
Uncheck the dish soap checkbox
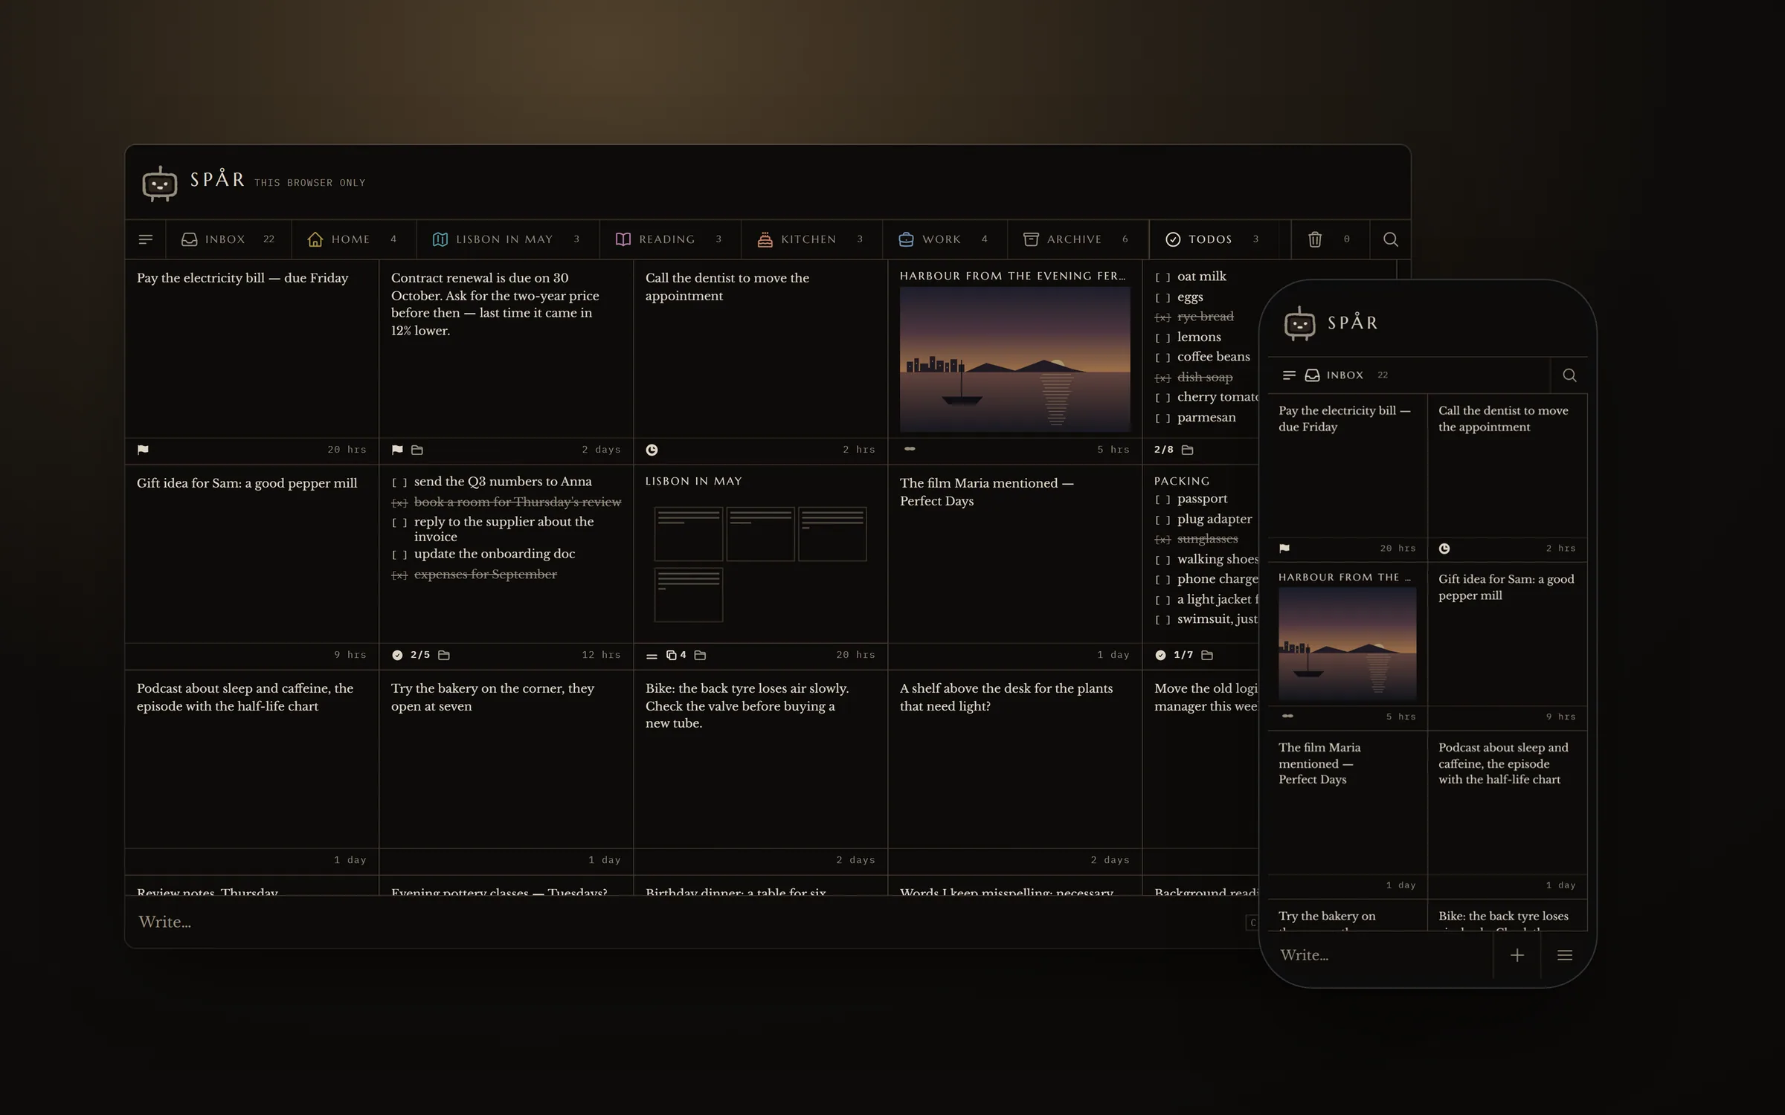click(1162, 378)
